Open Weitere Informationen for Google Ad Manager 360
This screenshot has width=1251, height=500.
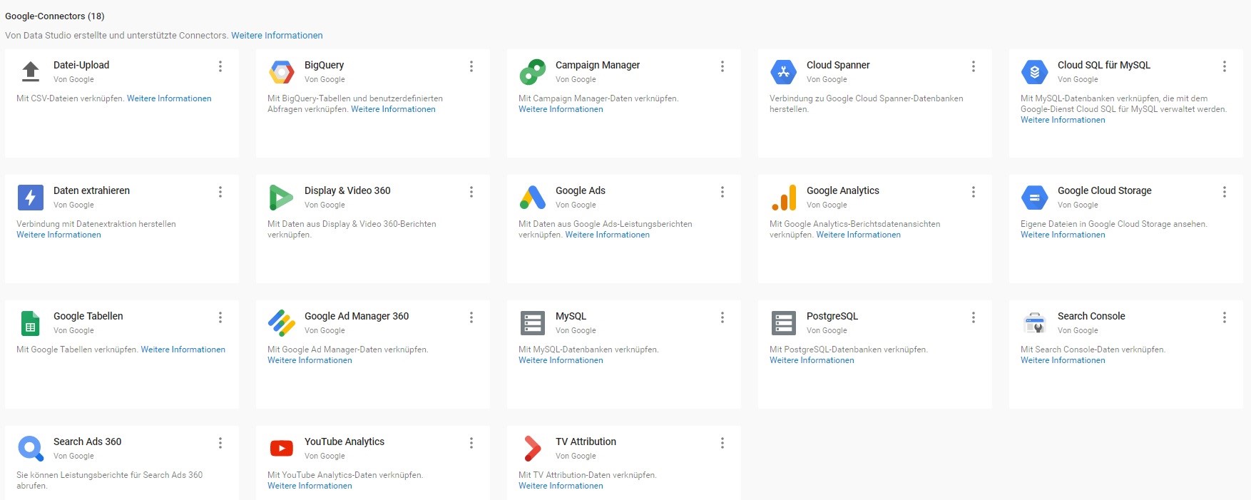coord(310,360)
